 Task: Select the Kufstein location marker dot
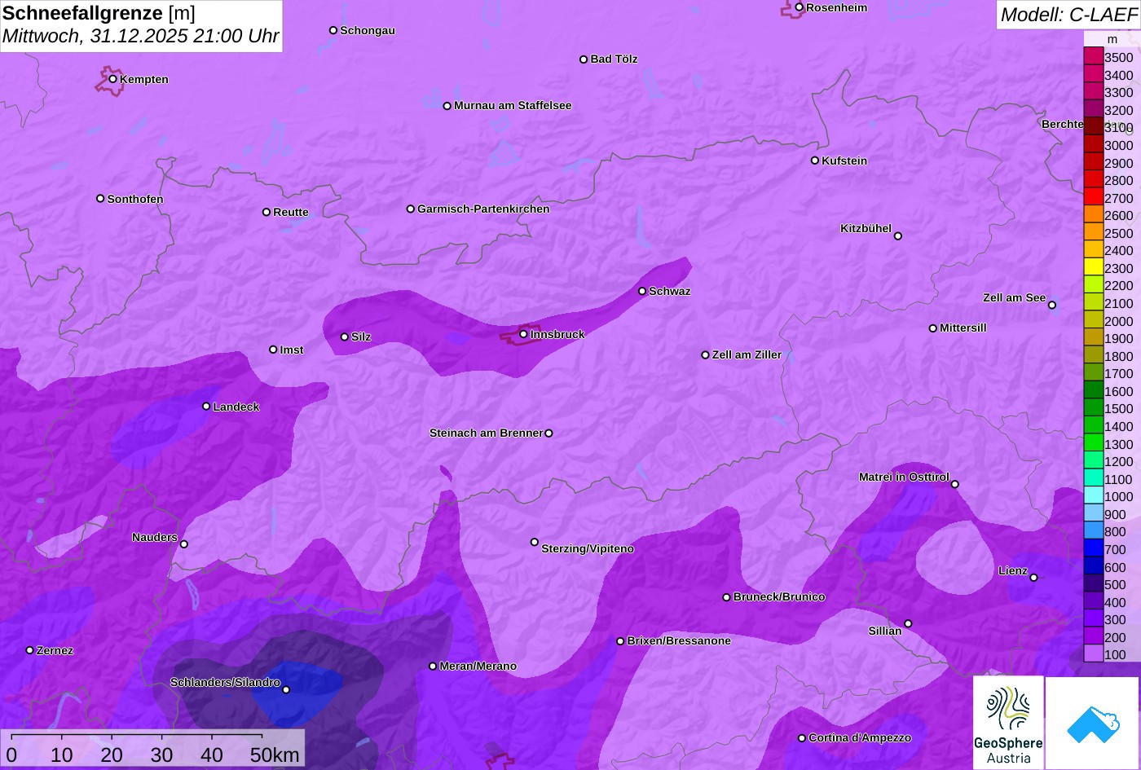pyautogui.click(x=815, y=161)
